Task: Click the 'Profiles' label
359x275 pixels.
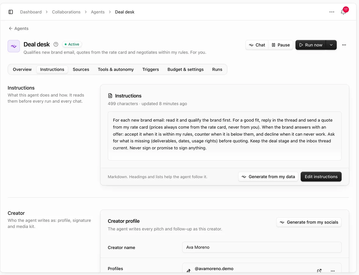Action: pyautogui.click(x=115, y=269)
